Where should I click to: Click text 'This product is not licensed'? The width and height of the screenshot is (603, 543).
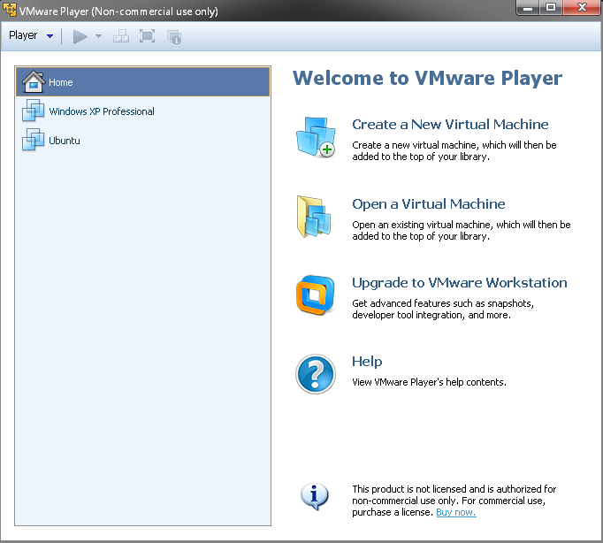(x=409, y=489)
